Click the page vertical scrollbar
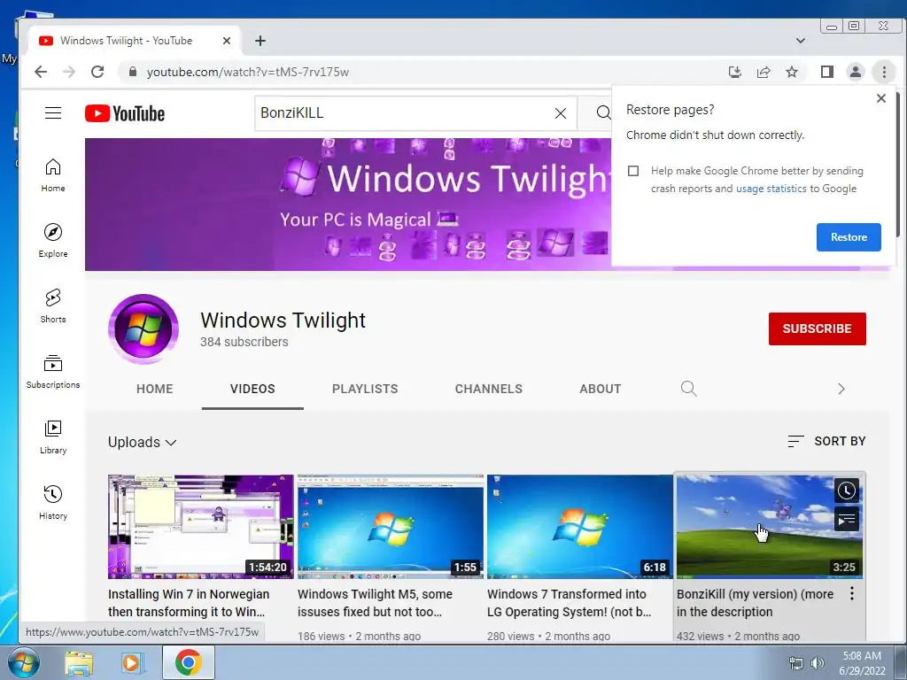This screenshot has height=680, width=907. pyautogui.click(x=898, y=165)
